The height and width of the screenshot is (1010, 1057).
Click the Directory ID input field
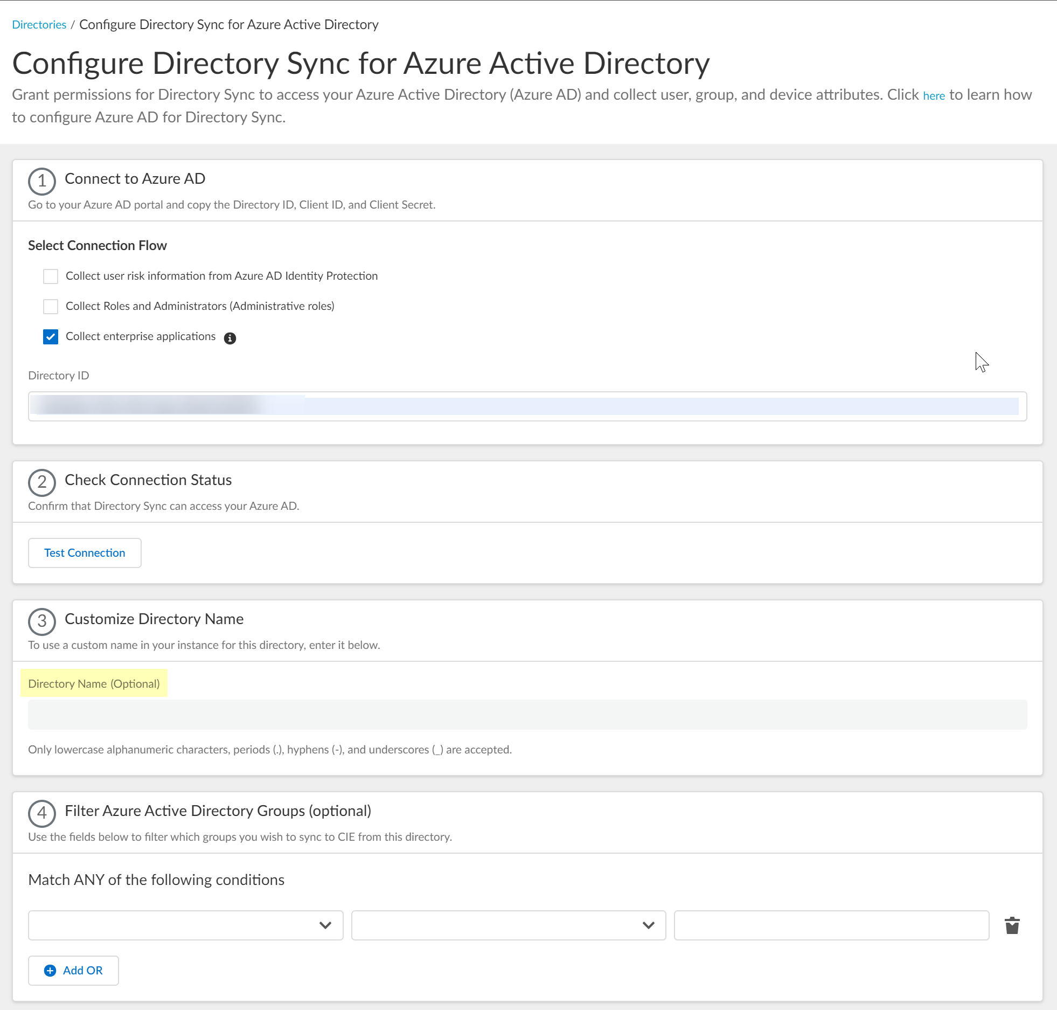tap(527, 406)
